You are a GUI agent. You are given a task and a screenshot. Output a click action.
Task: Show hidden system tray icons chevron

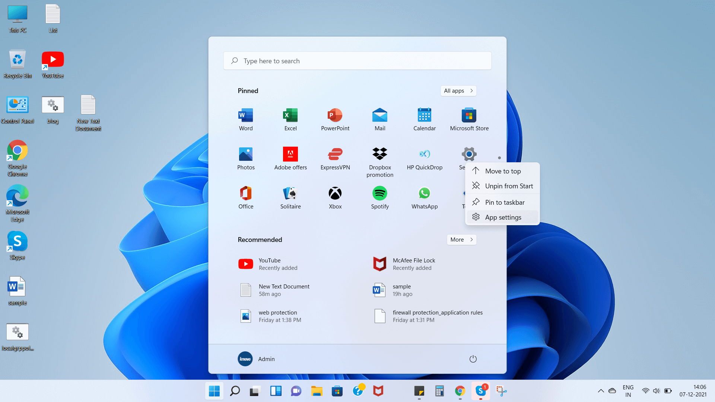tap(601, 391)
